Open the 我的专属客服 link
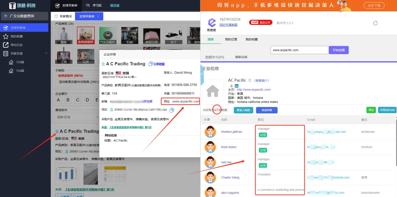 click(x=228, y=25)
